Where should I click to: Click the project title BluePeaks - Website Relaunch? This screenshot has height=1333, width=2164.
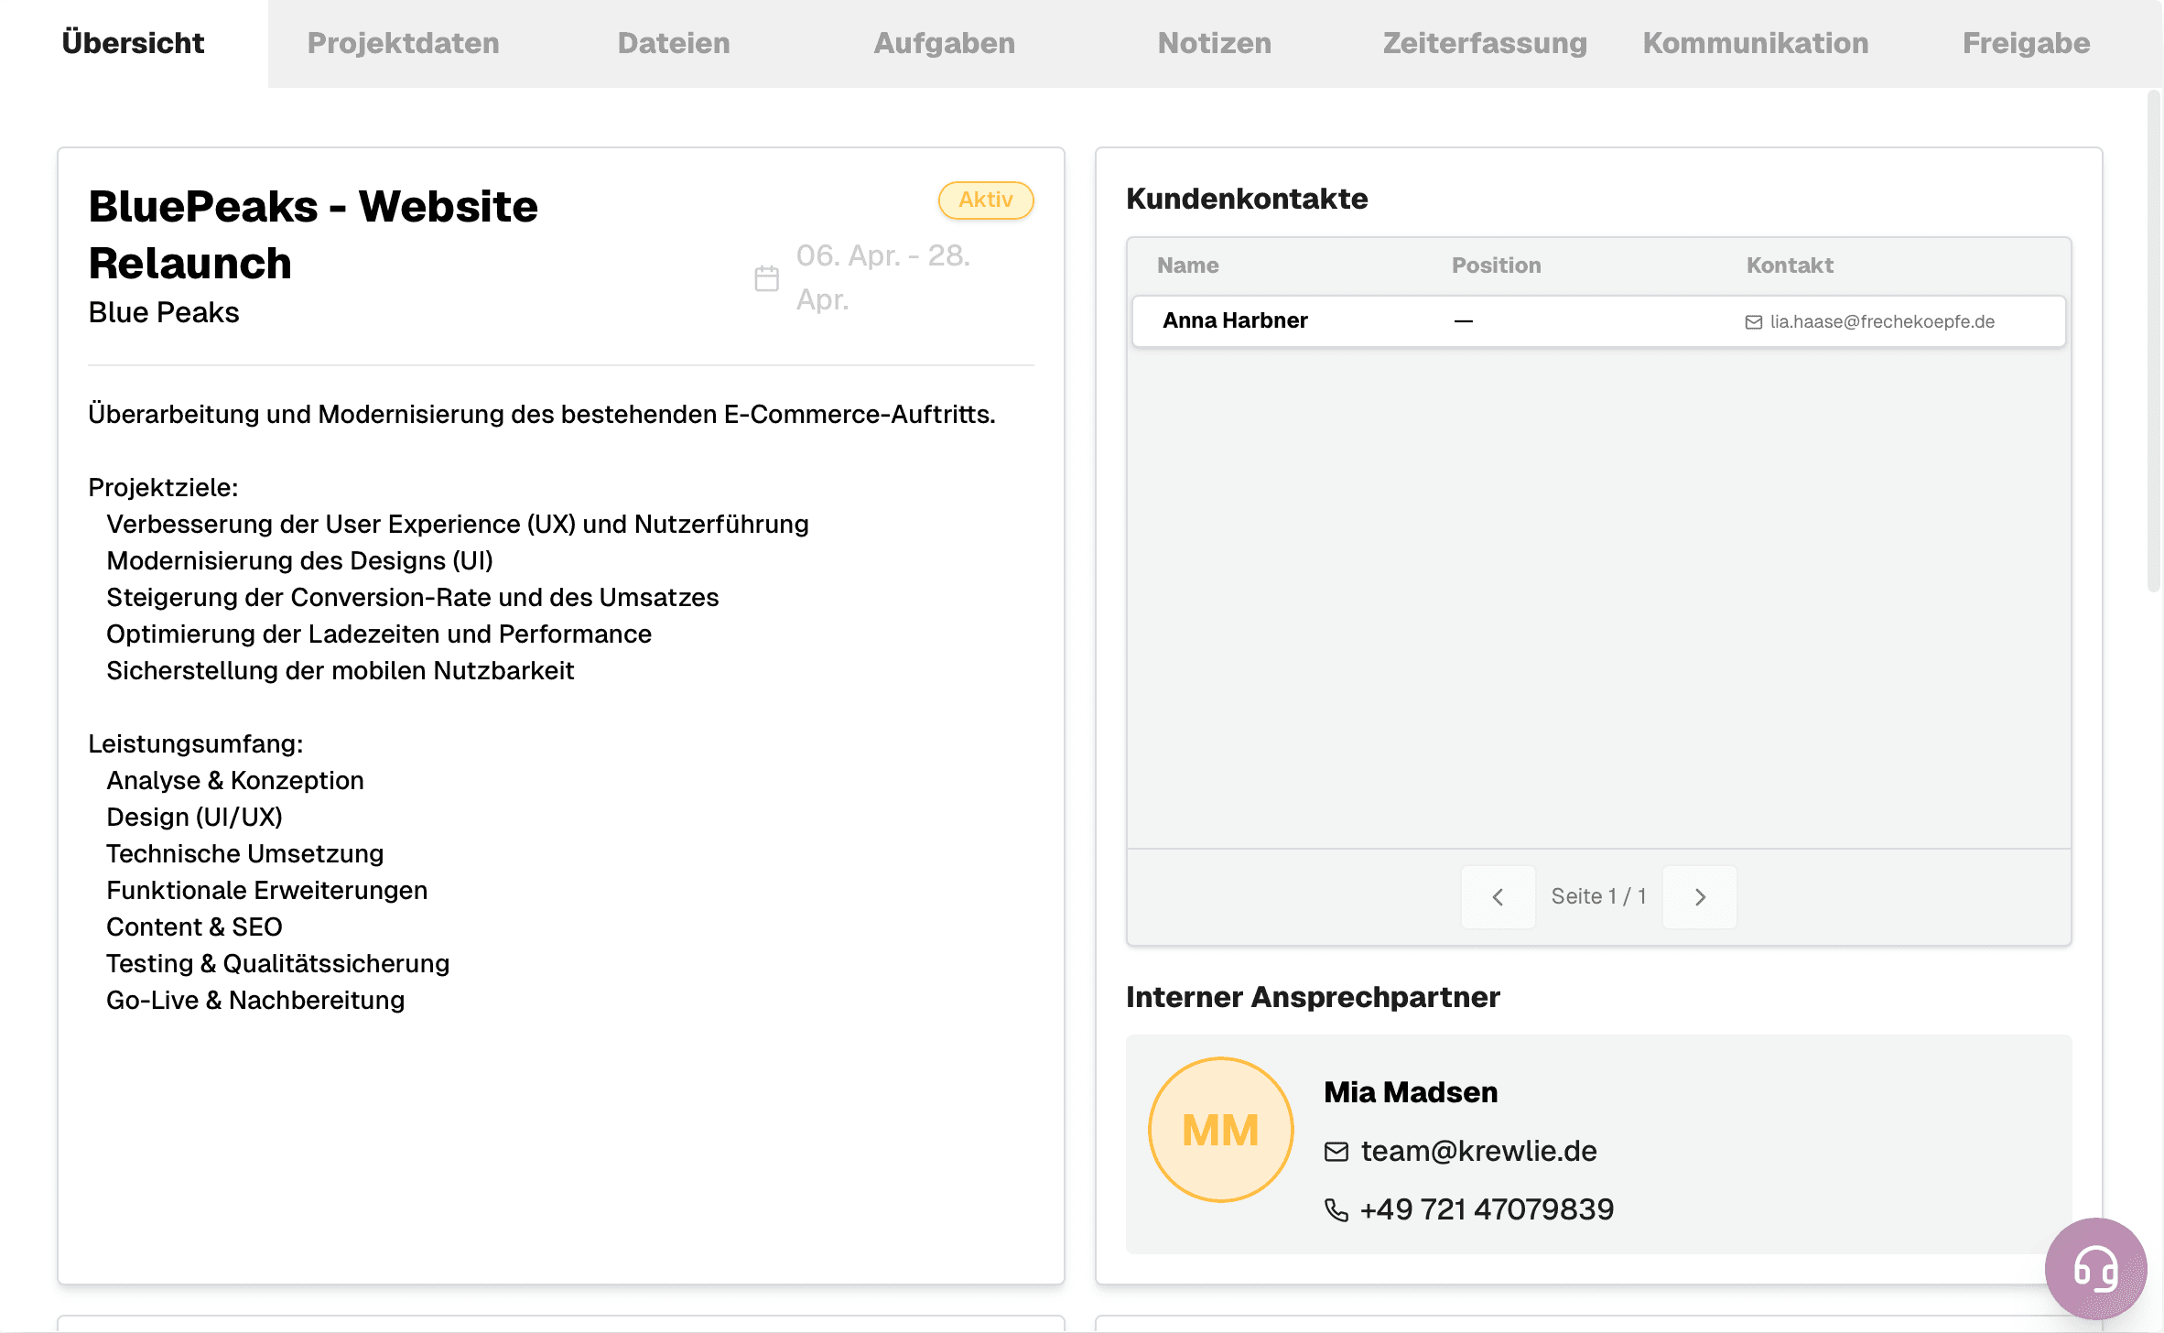point(313,234)
